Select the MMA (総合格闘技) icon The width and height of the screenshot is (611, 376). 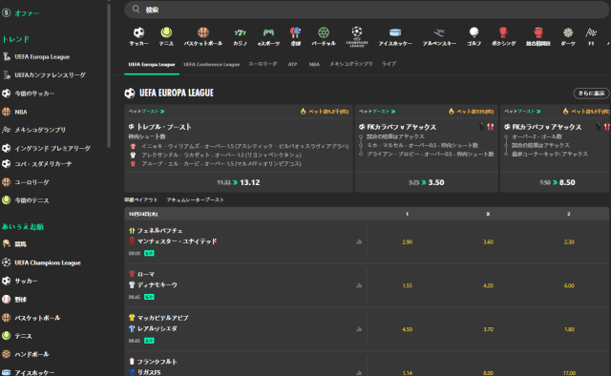coord(538,32)
